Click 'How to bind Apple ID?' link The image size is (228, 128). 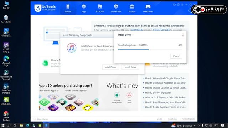49,91
